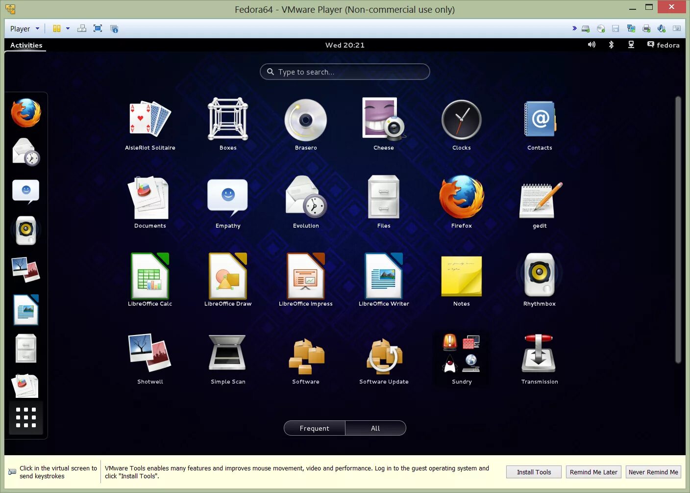Viewport: 690px width, 493px height.
Task: Expand the power options dropdown arrow
Action: tap(68, 28)
